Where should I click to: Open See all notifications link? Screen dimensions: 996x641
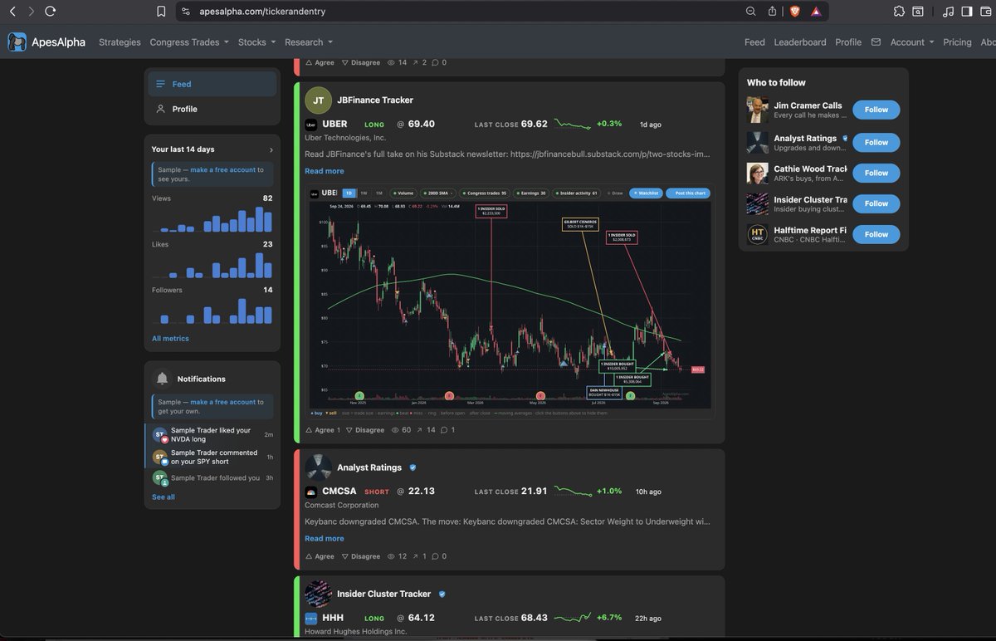[x=164, y=497]
